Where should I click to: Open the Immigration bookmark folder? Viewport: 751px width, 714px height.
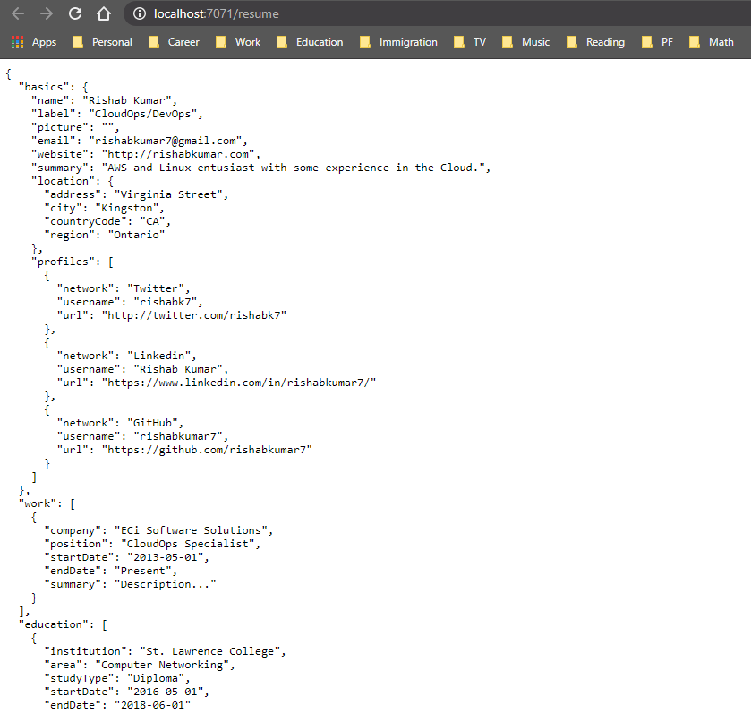point(398,42)
